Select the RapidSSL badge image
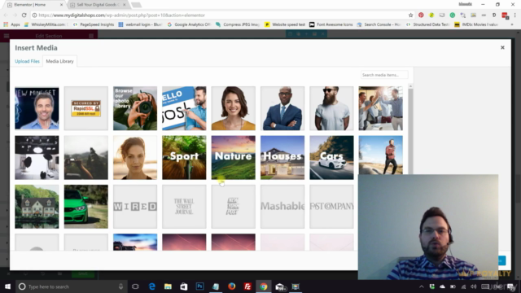Viewport: 521px width, 293px height. click(x=86, y=108)
